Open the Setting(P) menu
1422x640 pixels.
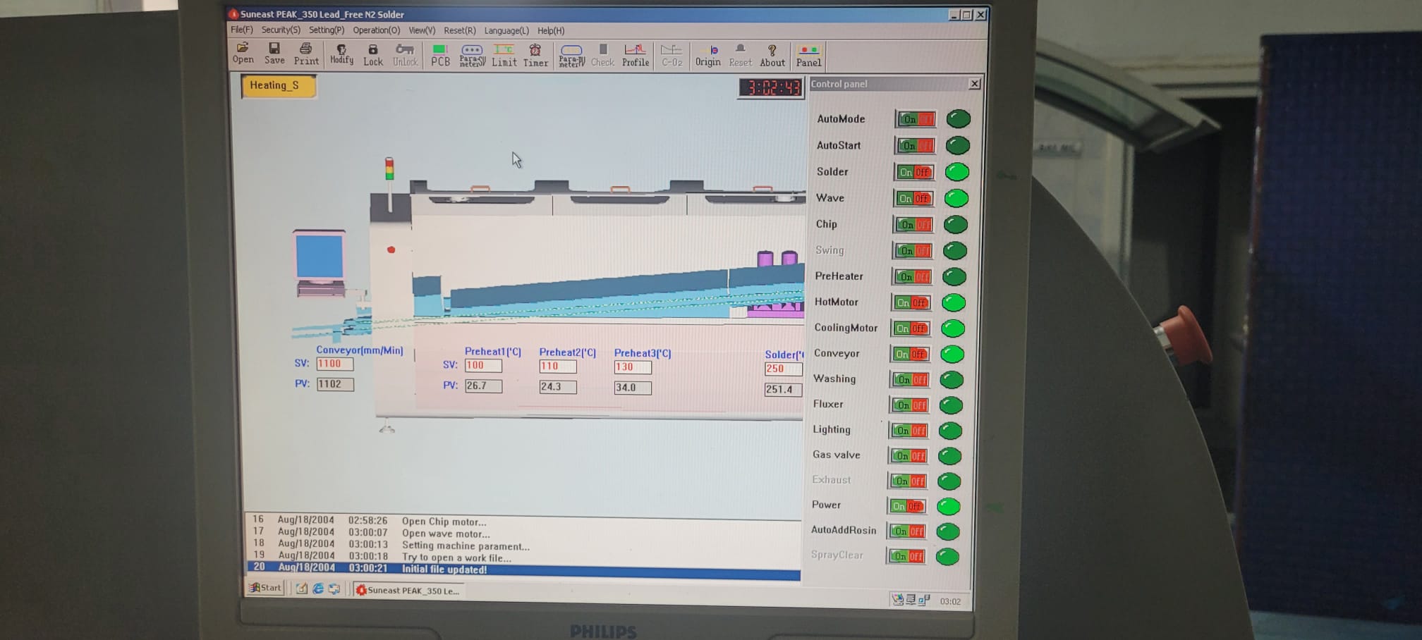point(327,30)
